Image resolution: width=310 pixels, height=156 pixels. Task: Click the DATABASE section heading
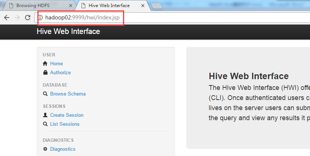point(55,85)
